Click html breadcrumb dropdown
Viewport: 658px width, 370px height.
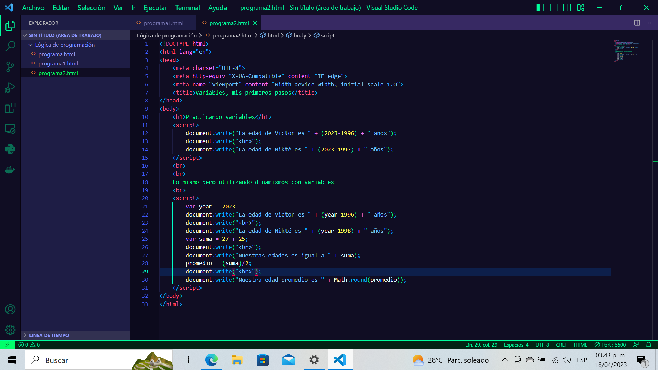pyautogui.click(x=269, y=35)
